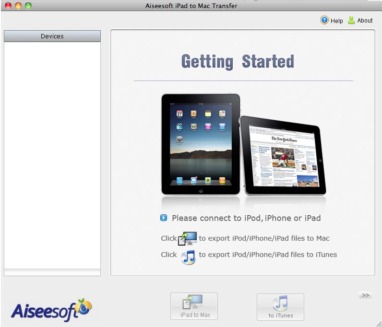Zoom the window using the green button
382x327 pixels.
[28, 6]
